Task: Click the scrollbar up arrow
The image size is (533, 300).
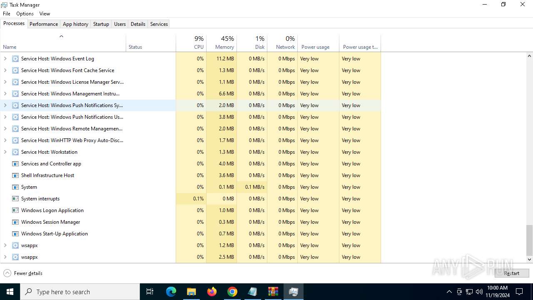Action: 529,56
